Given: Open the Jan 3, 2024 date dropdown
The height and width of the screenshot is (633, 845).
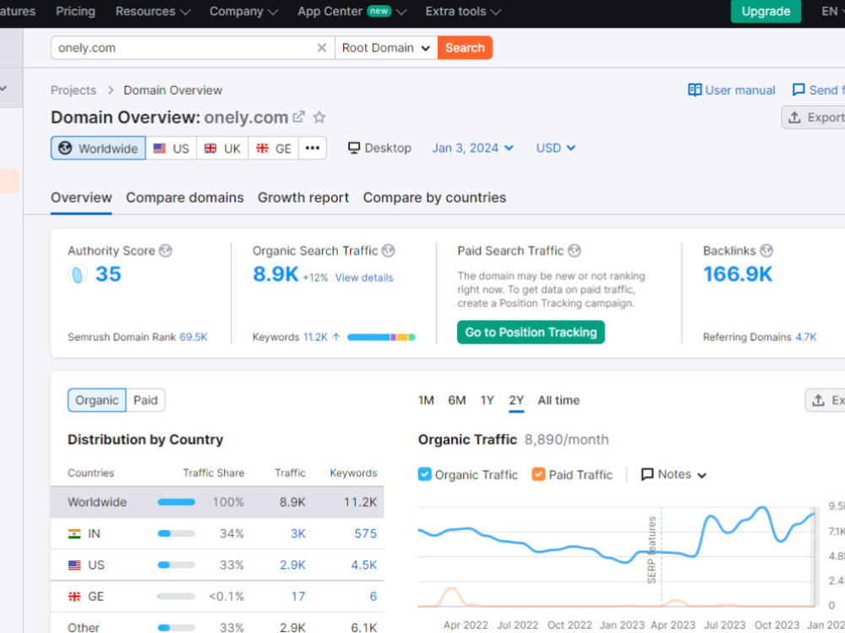Looking at the screenshot, I should pyautogui.click(x=472, y=148).
